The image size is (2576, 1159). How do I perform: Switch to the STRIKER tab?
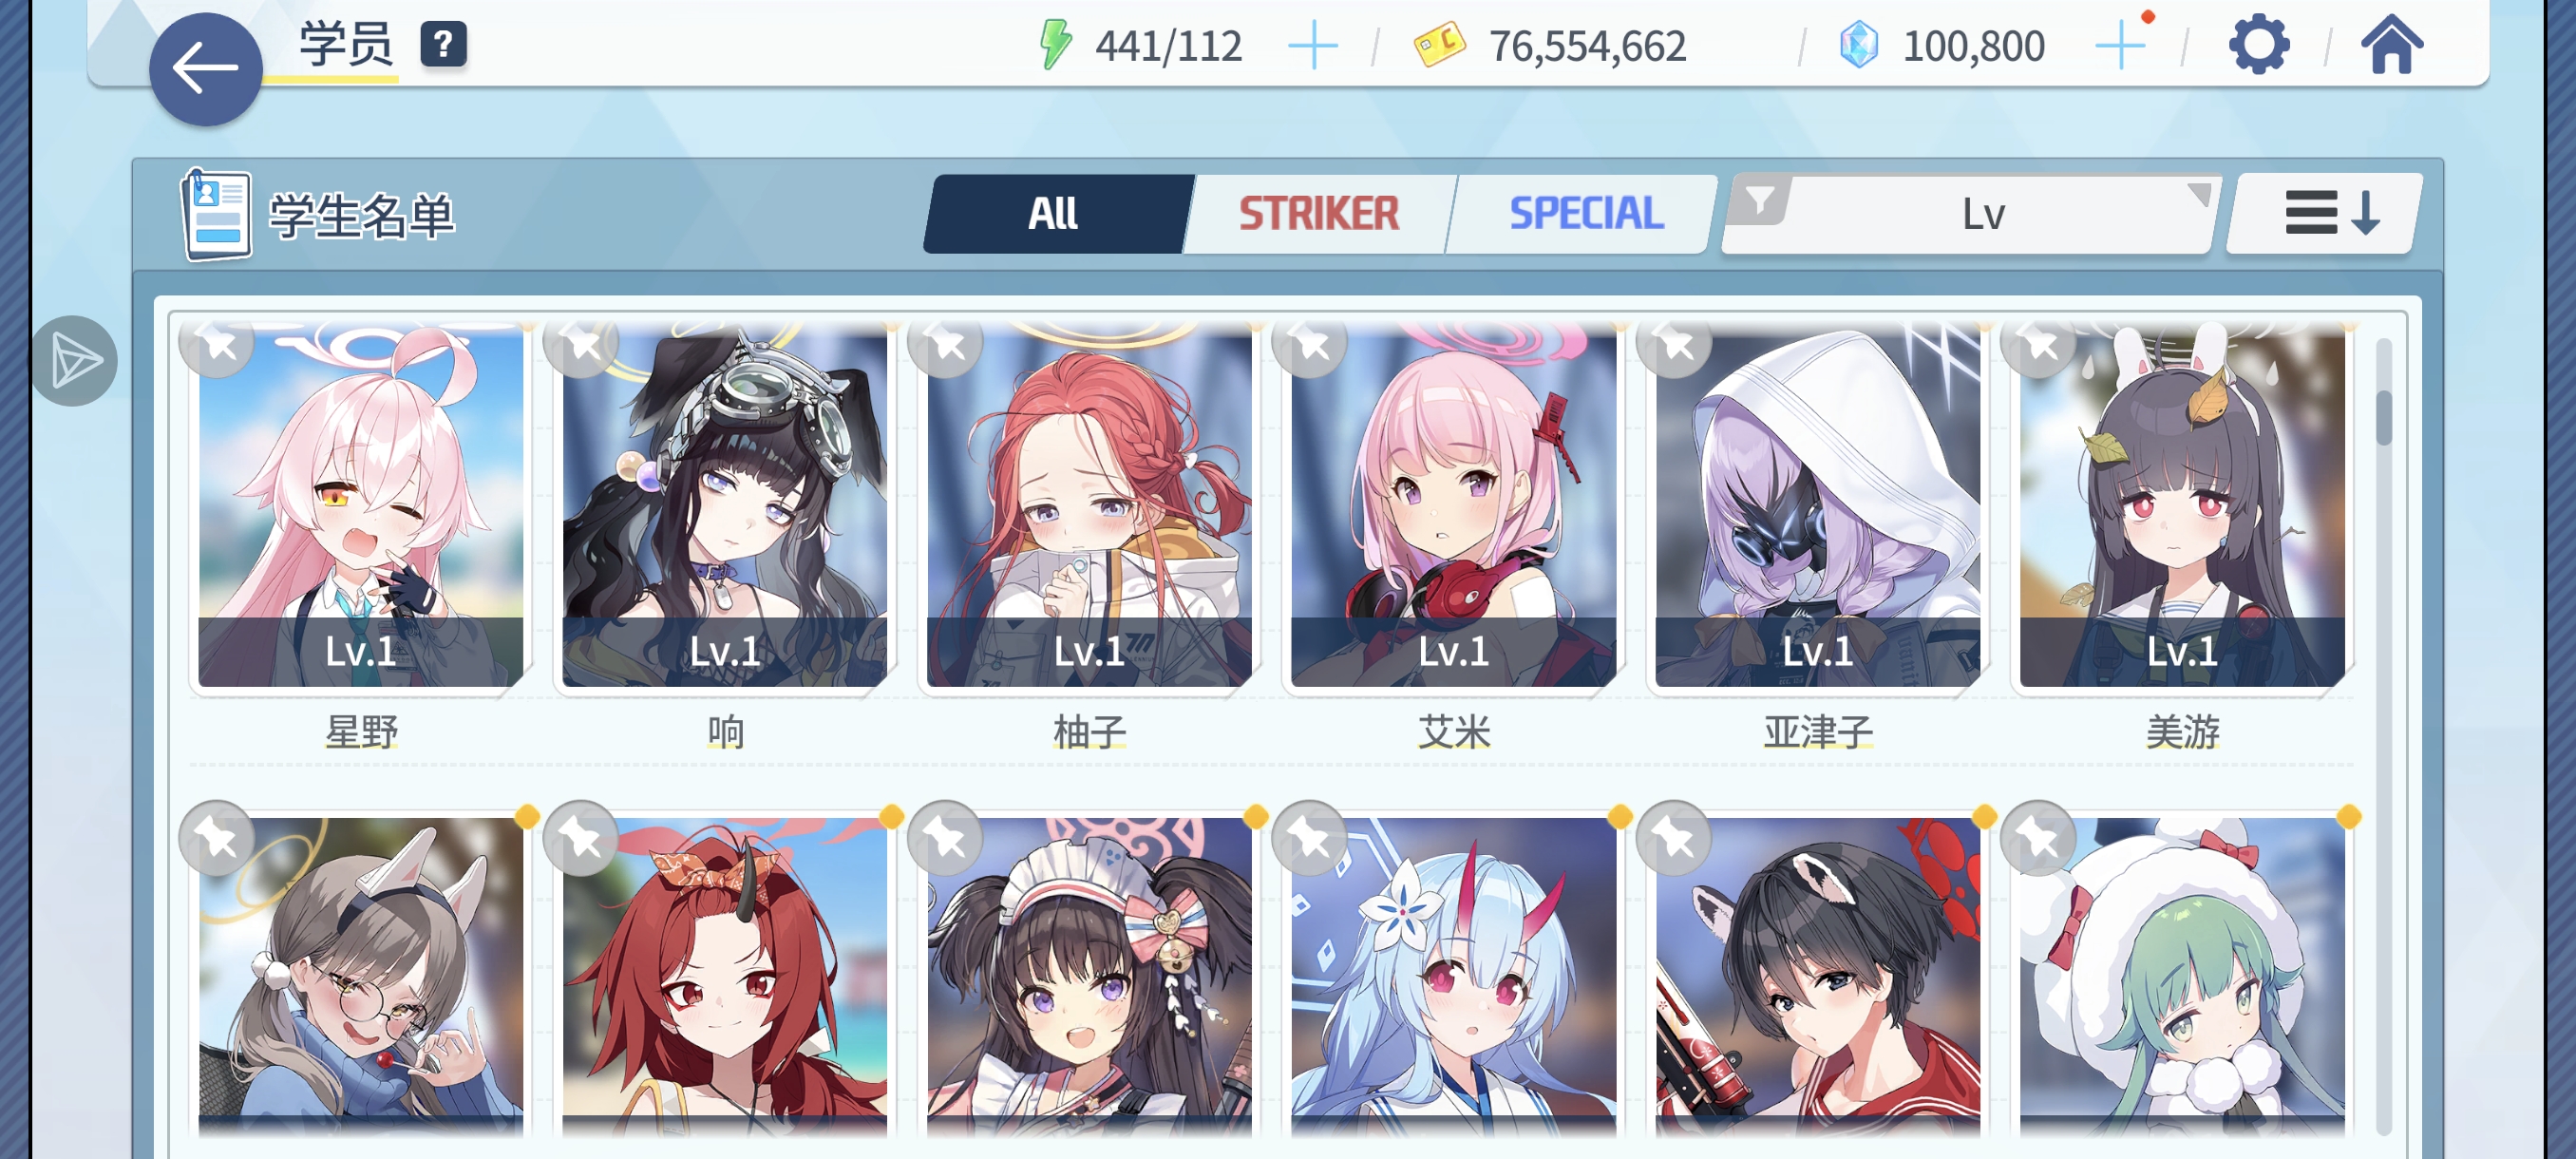click(x=1320, y=214)
